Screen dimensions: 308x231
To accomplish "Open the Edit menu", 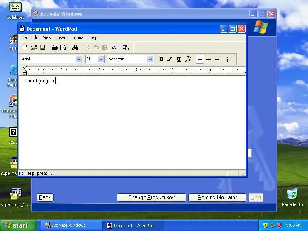I will click(35, 37).
